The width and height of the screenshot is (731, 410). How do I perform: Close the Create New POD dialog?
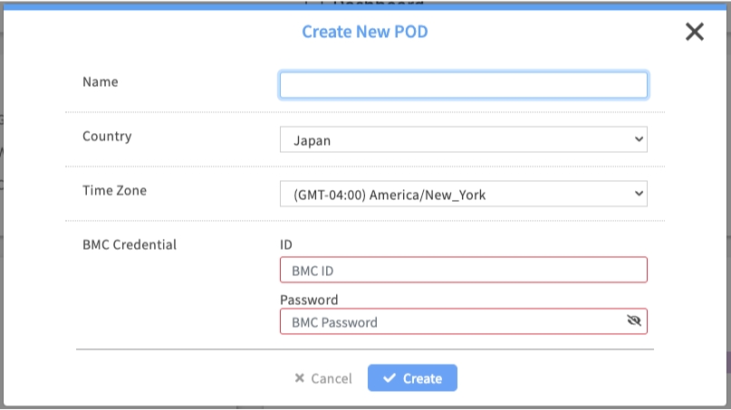point(694,33)
